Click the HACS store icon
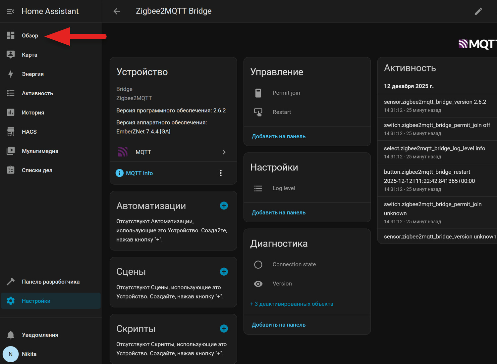 [11, 131]
